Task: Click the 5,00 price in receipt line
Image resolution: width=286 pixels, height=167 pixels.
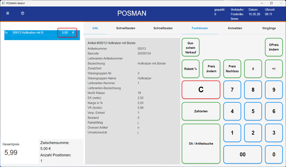Action: pyautogui.click(x=65, y=33)
